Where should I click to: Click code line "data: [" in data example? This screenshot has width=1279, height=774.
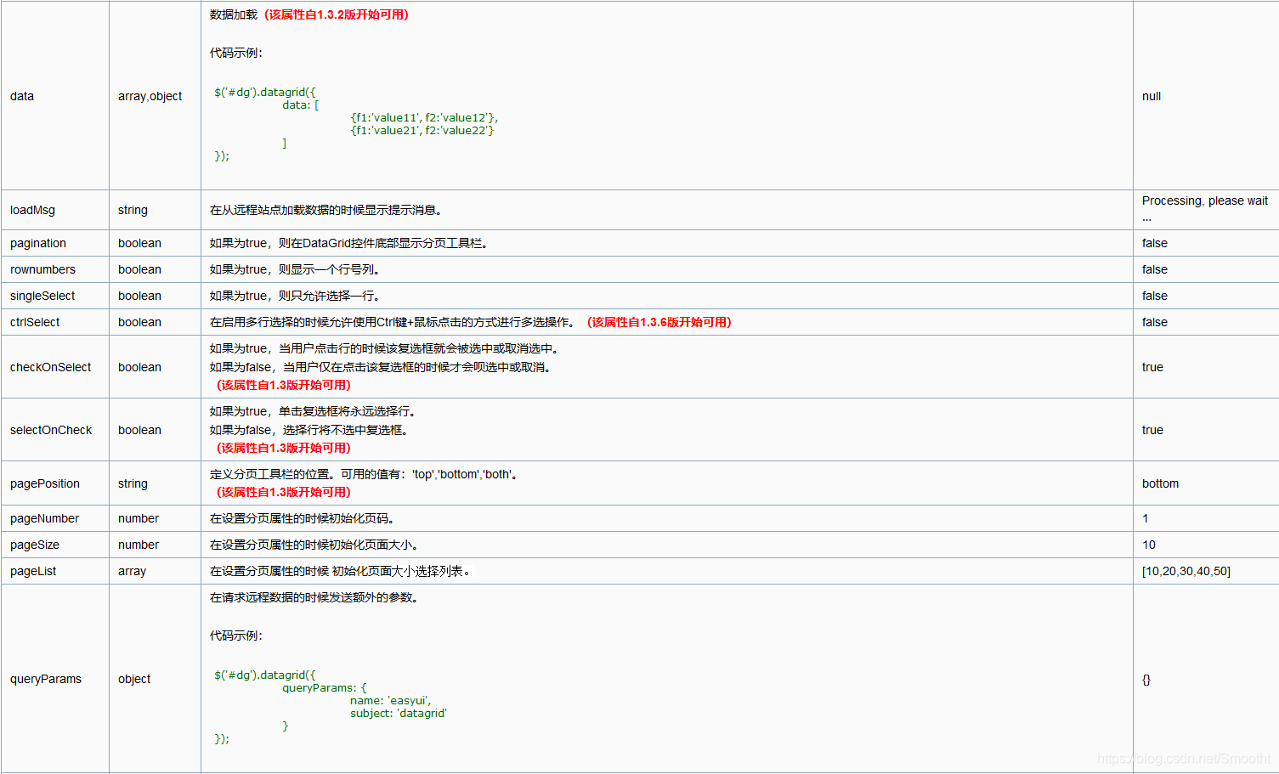pos(301,105)
